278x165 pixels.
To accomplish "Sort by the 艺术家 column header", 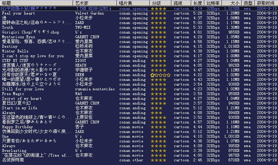I will tap(95, 3).
